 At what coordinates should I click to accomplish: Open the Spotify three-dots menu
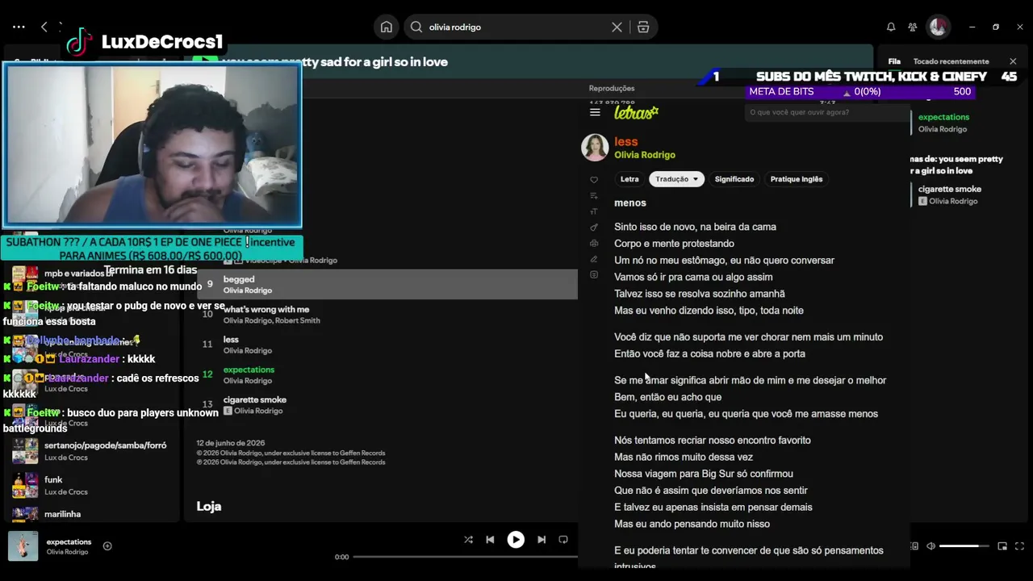19,27
